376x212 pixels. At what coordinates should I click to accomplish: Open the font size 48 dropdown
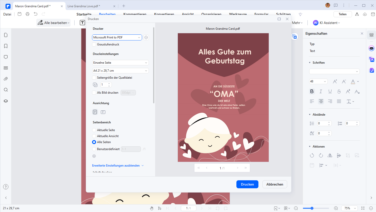[x=318, y=81]
